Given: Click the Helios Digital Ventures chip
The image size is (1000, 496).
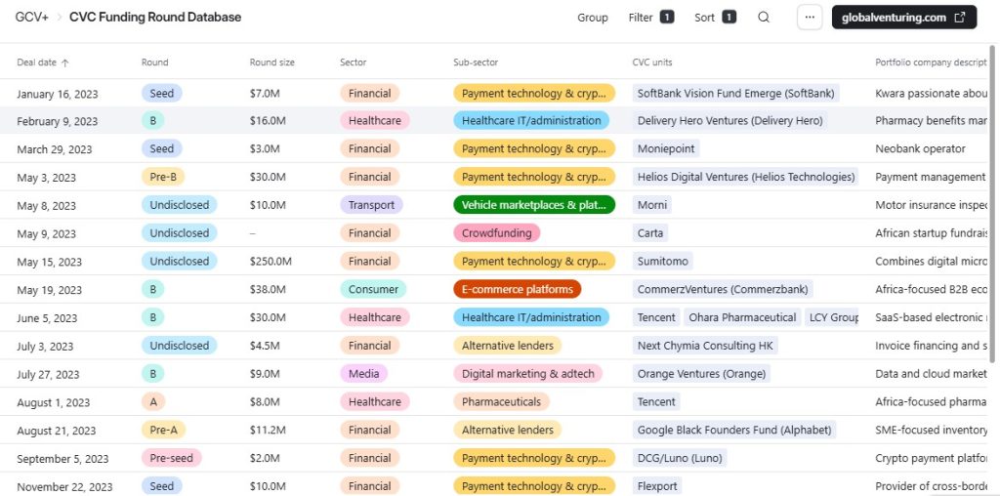Looking at the screenshot, I should click(745, 177).
